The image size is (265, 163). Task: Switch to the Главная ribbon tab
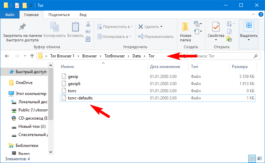click(x=31, y=15)
